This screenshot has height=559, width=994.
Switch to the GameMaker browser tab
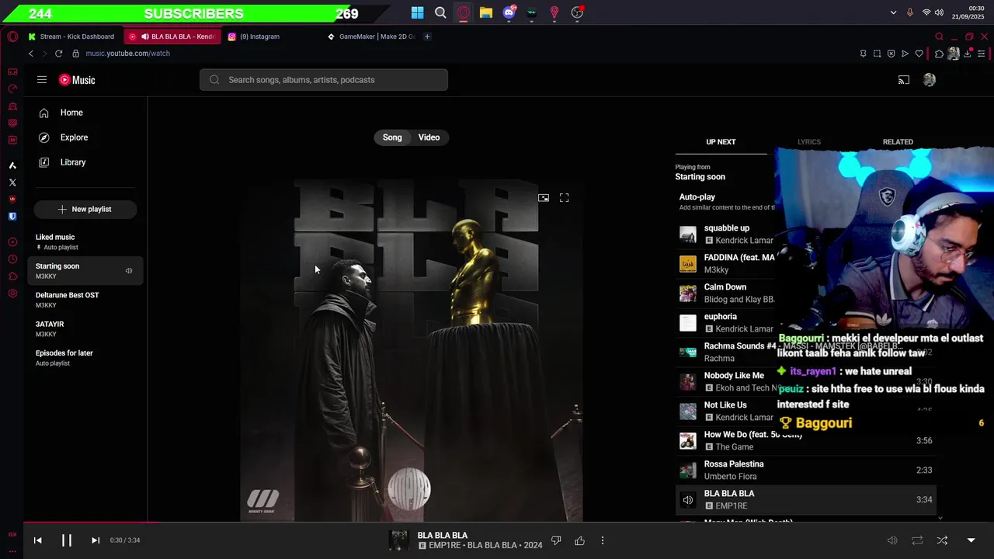pos(373,36)
